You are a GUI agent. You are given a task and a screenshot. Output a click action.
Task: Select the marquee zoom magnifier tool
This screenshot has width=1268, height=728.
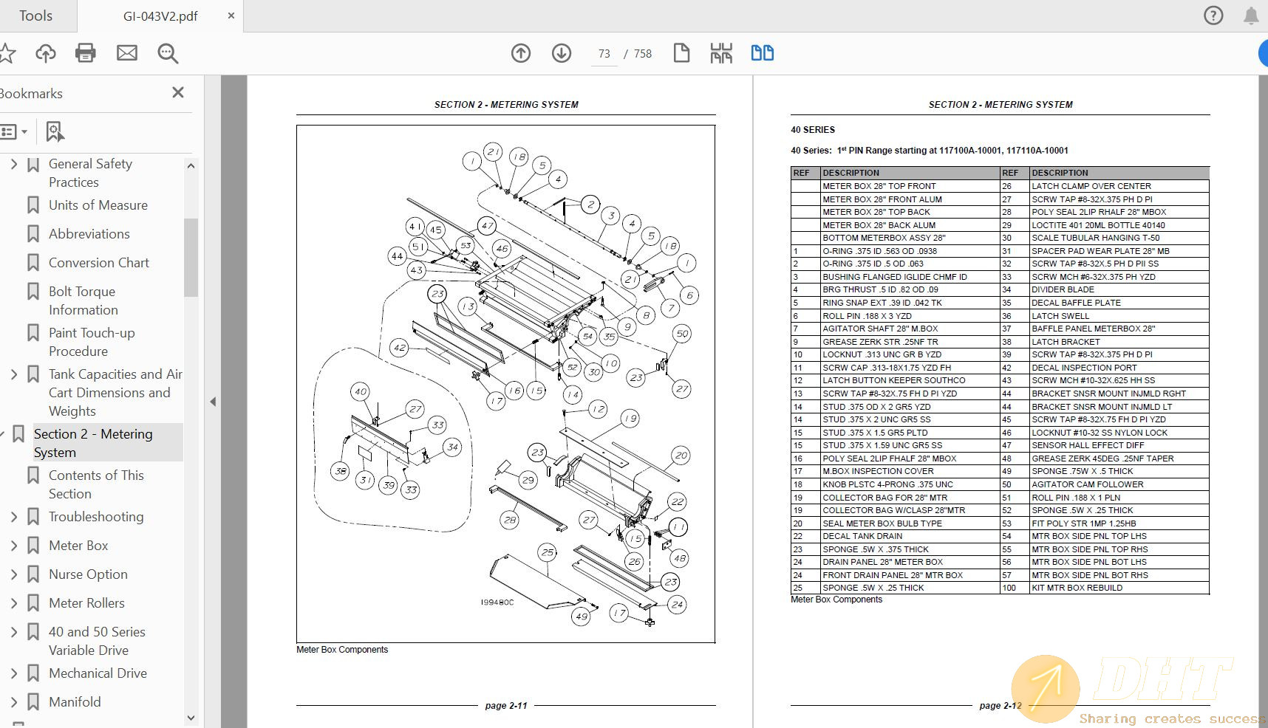click(x=168, y=53)
